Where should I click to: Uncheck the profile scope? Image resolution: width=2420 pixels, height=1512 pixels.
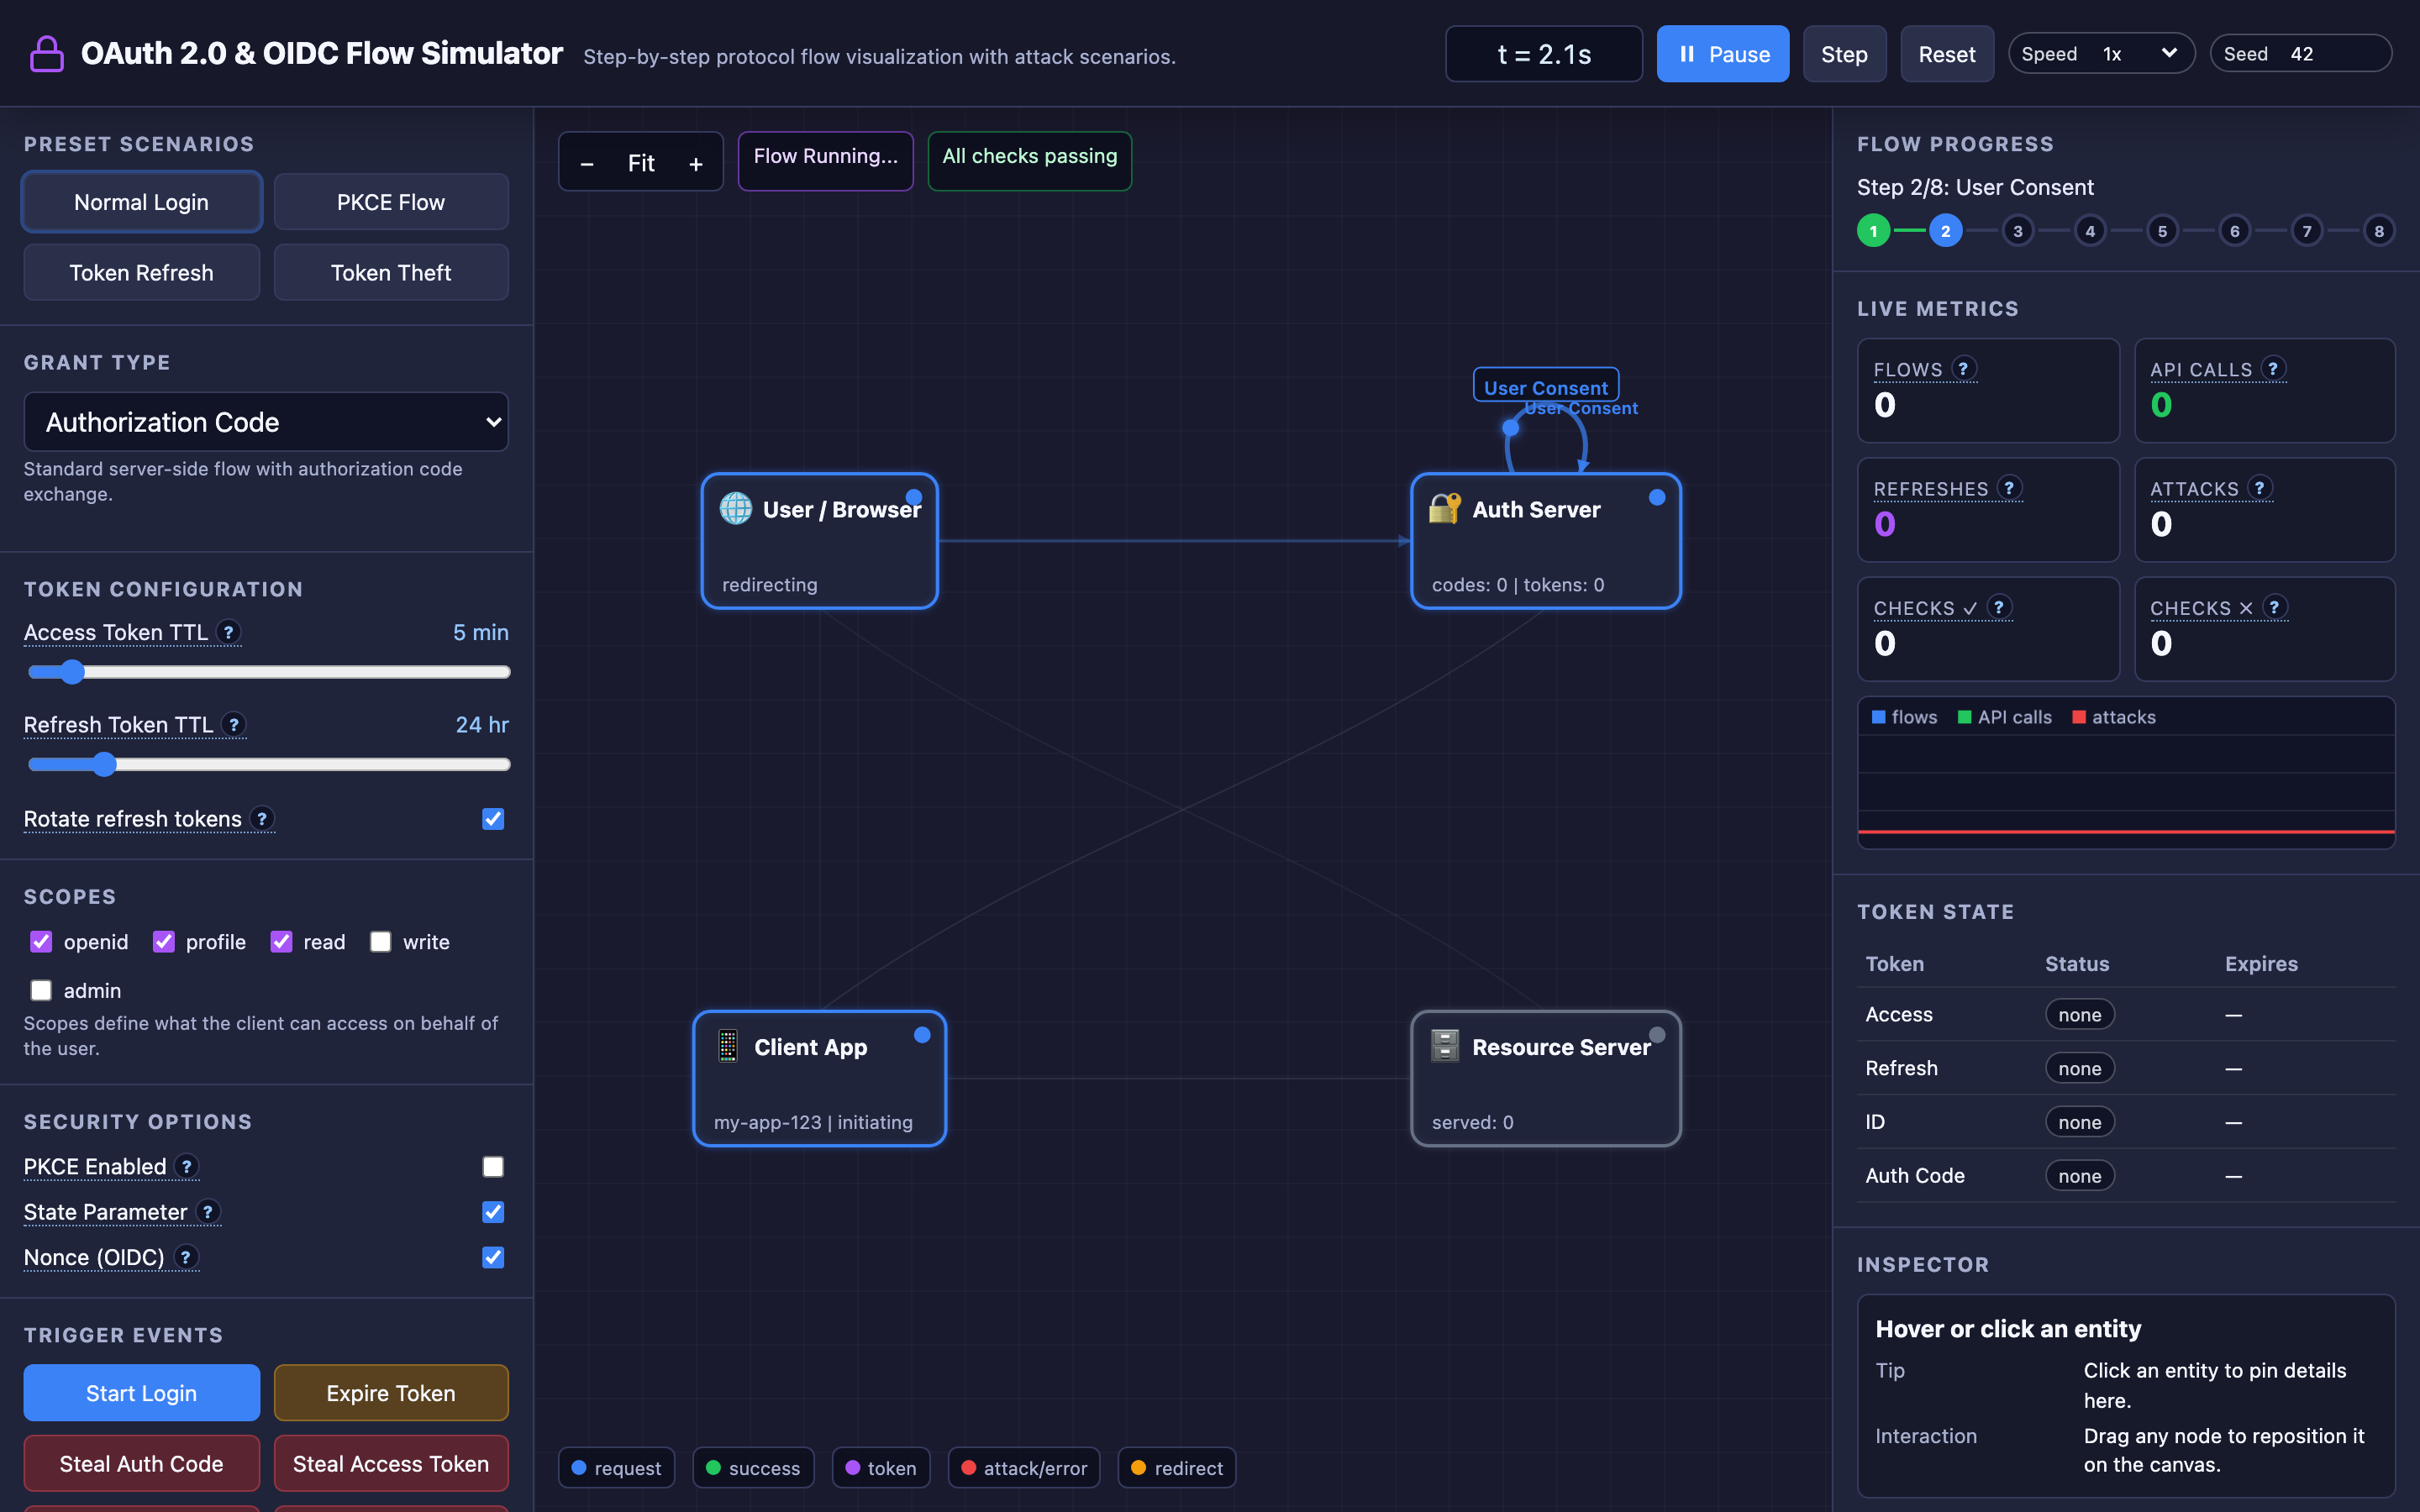pos(163,941)
